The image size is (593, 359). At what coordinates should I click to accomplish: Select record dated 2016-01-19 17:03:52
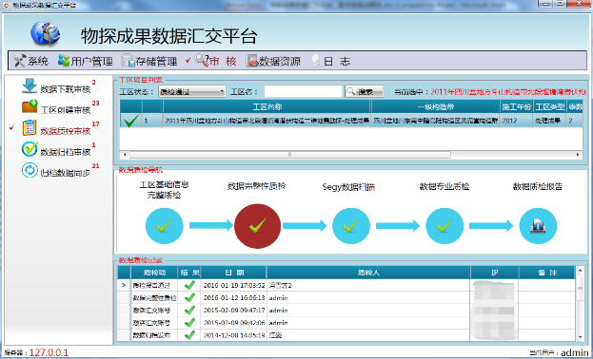pos(233,285)
